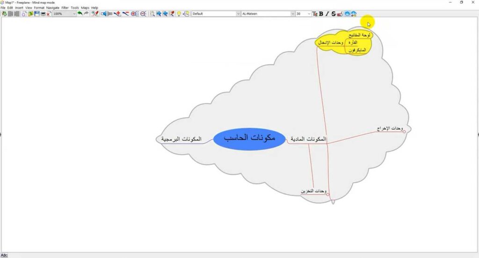Click the grey Redo arrow
Screen dimensions: 479x258
coord(86,14)
